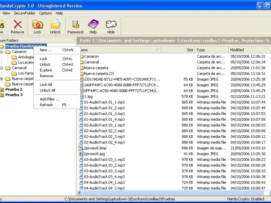The image size is (271, 203).
Task: Select the 2prweo8.bmp file icon
Action: (81, 148)
